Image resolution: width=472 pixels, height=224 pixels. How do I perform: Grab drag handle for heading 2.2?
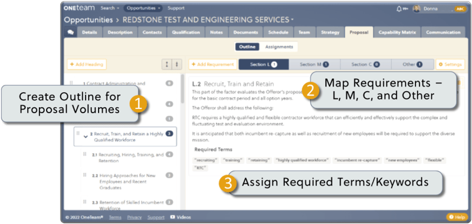pyautogui.click(x=85, y=175)
